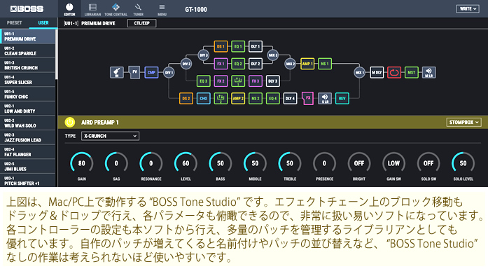Open the Librarian view icon
This screenshot has width=488, height=269.
coord(92,9)
